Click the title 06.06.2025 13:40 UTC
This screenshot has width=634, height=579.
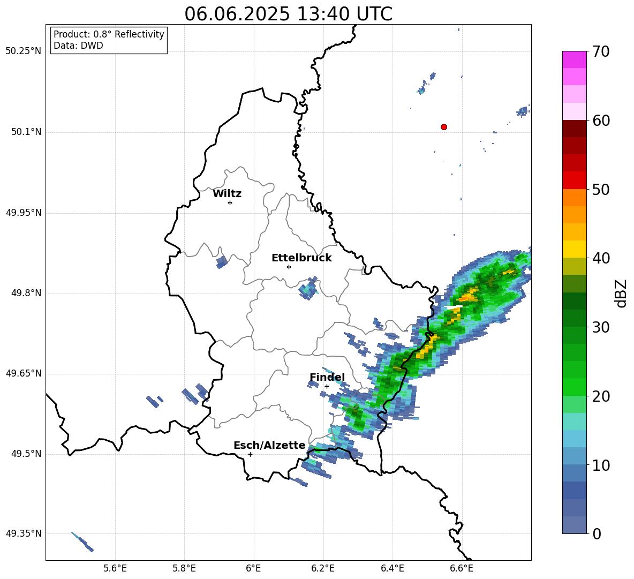click(x=288, y=14)
